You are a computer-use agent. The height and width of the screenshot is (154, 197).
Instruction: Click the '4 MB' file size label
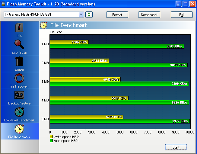(x=45, y=100)
